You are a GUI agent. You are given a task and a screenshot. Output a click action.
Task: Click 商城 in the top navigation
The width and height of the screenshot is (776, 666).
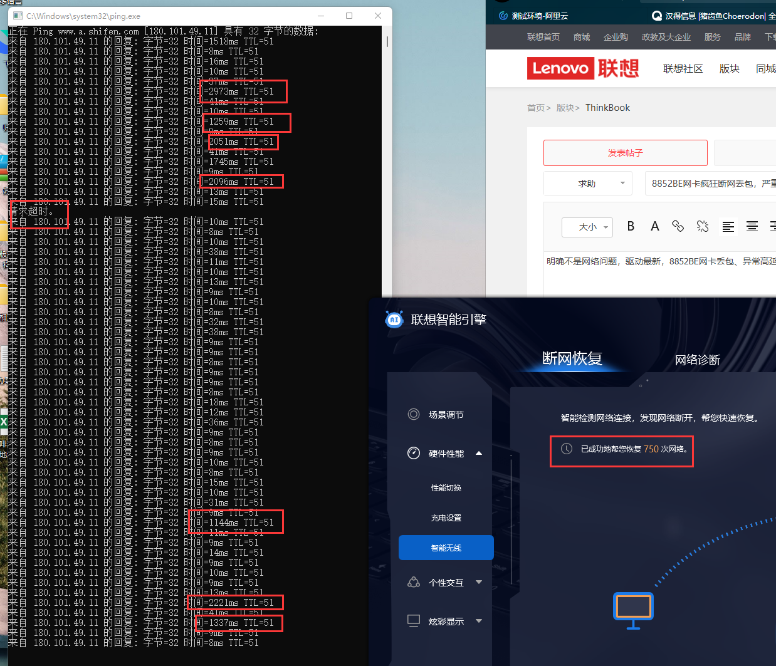[x=582, y=37]
